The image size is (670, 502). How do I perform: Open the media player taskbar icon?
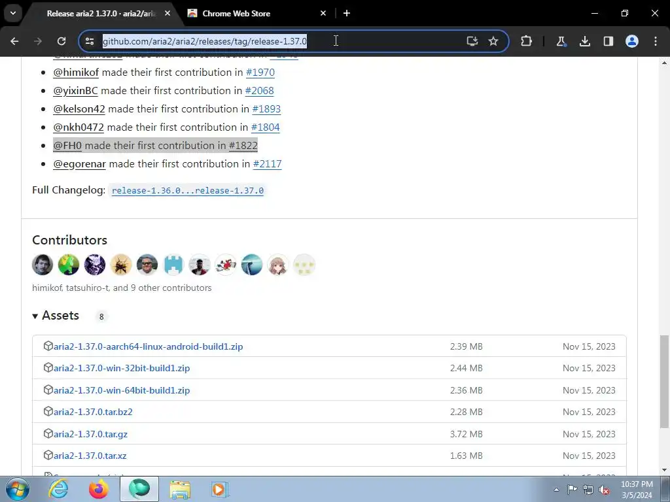tap(220, 489)
